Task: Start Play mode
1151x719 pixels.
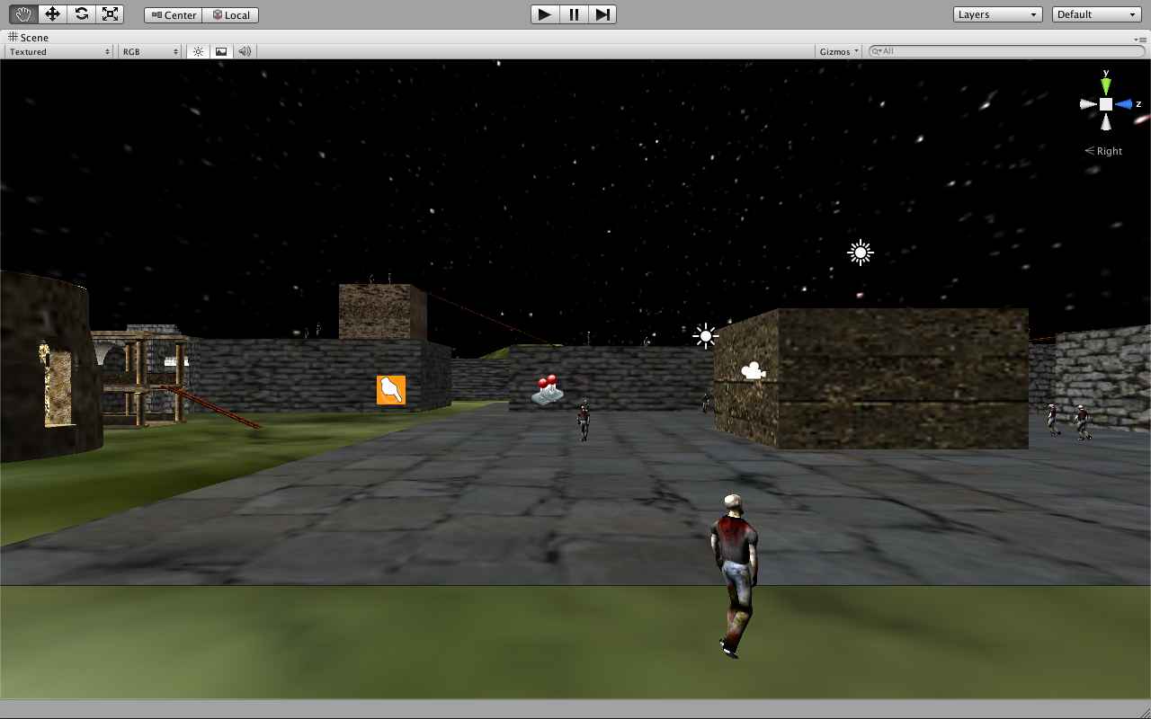Action: [x=545, y=14]
